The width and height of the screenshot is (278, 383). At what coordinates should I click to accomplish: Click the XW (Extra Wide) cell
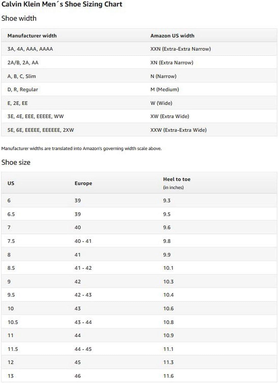(170, 116)
